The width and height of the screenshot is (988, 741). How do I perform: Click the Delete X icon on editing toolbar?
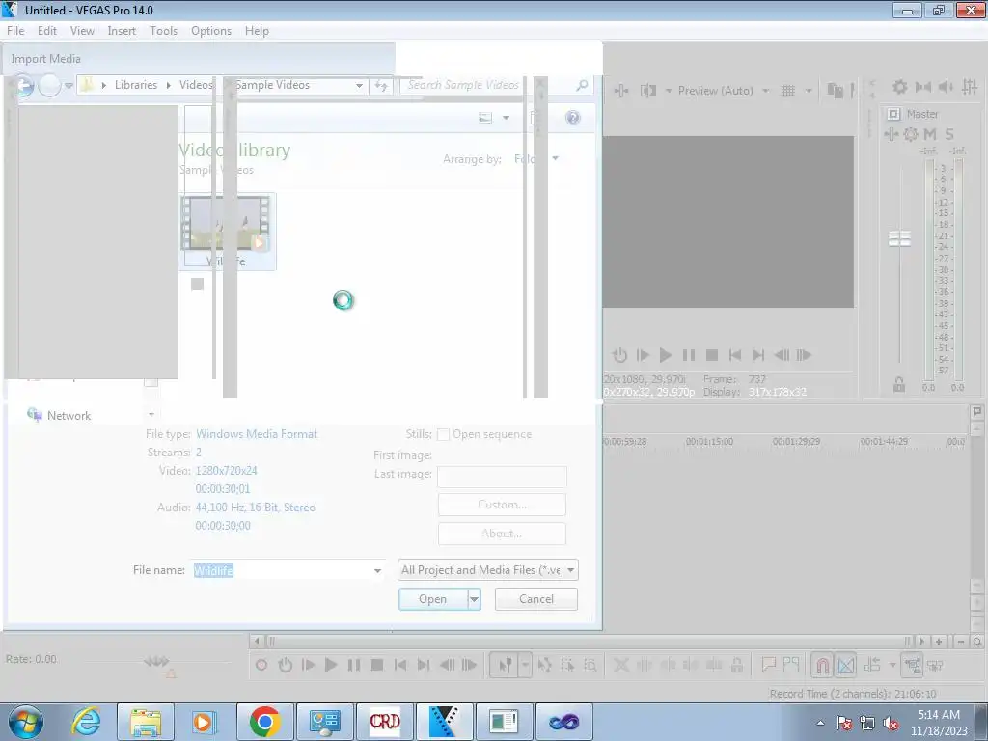pyautogui.click(x=621, y=665)
